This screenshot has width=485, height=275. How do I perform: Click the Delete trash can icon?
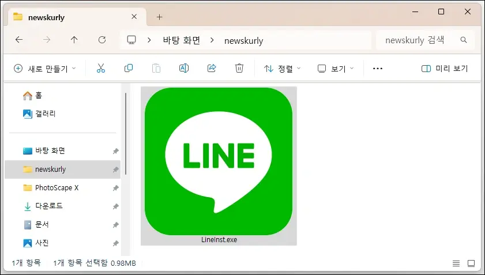(239, 68)
